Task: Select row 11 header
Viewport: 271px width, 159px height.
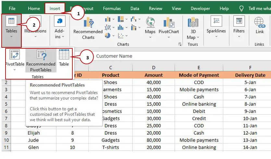Action: [6, 147]
